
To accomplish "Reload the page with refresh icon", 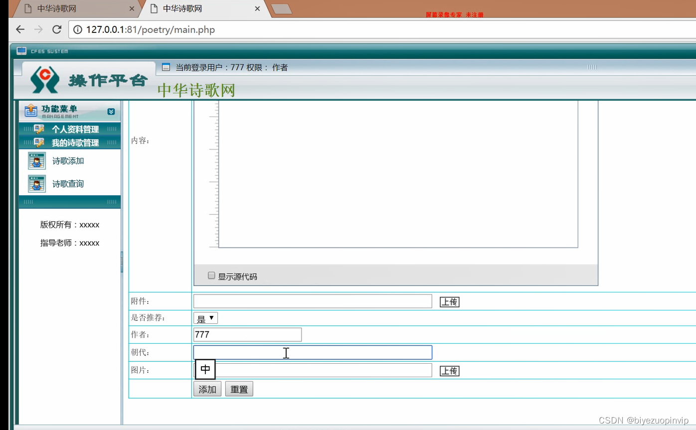I will click(x=57, y=29).
